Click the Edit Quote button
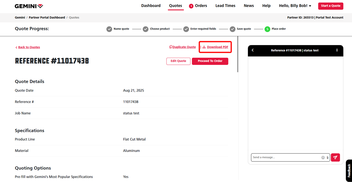This screenshot has width=352, height=182. click(x=178, y=61)
